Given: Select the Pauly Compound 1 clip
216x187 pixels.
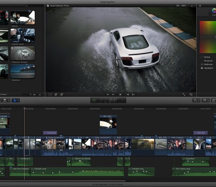Looking at the screenshot, I should point(53,146).
